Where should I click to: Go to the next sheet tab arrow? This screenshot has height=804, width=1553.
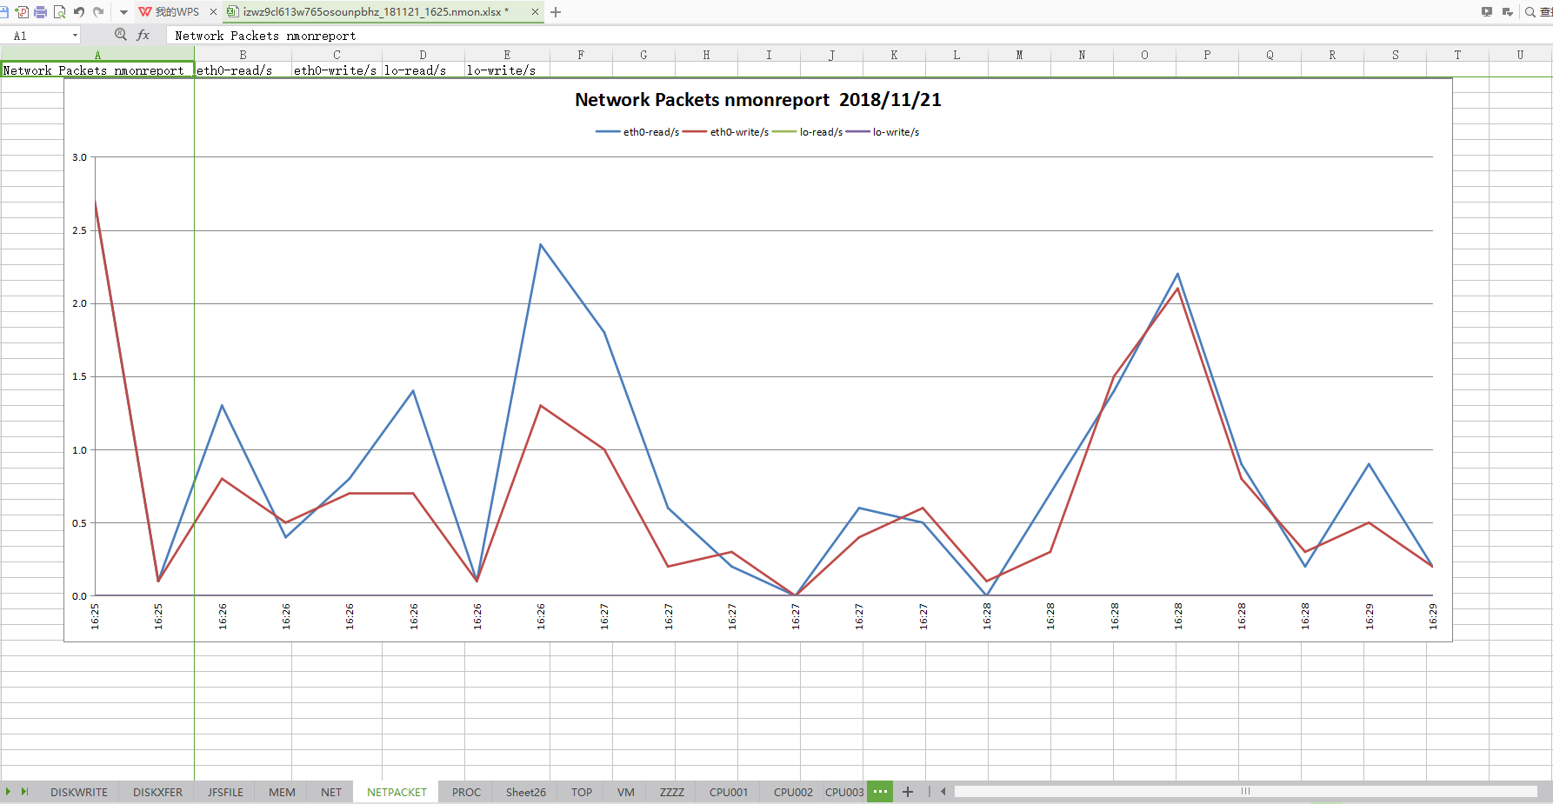[x=8, y=792]
